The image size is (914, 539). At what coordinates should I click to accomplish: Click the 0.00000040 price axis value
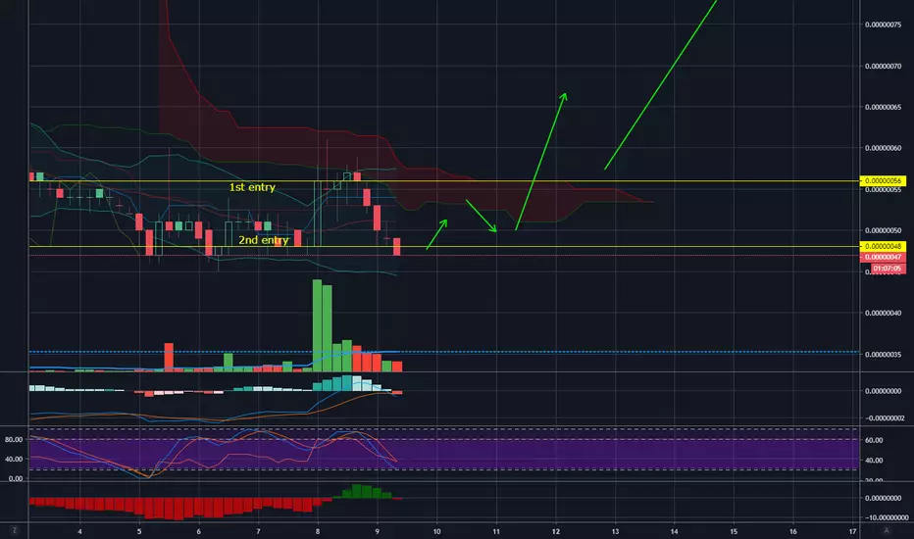coord(883,313)
